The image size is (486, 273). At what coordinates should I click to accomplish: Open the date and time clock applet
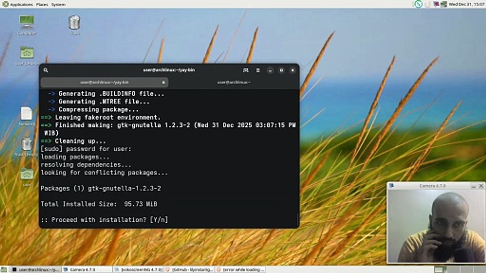tap(467, 4)
